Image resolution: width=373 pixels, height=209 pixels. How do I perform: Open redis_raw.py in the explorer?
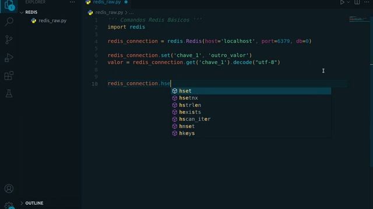52,21
